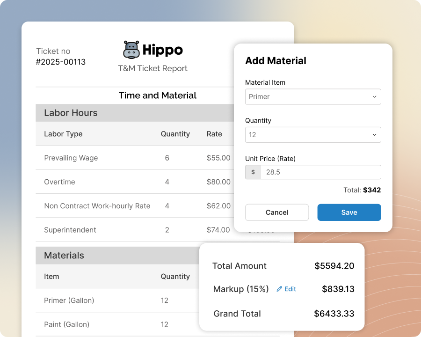Screen dimensions: 421x337
Task: Click the Unit Price (Rate) field label
Action: [x=270, y=159]
